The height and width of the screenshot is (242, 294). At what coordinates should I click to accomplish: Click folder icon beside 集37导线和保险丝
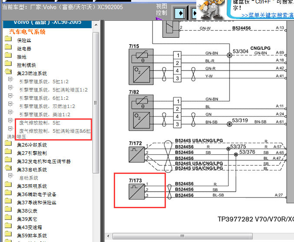[8, 201]
